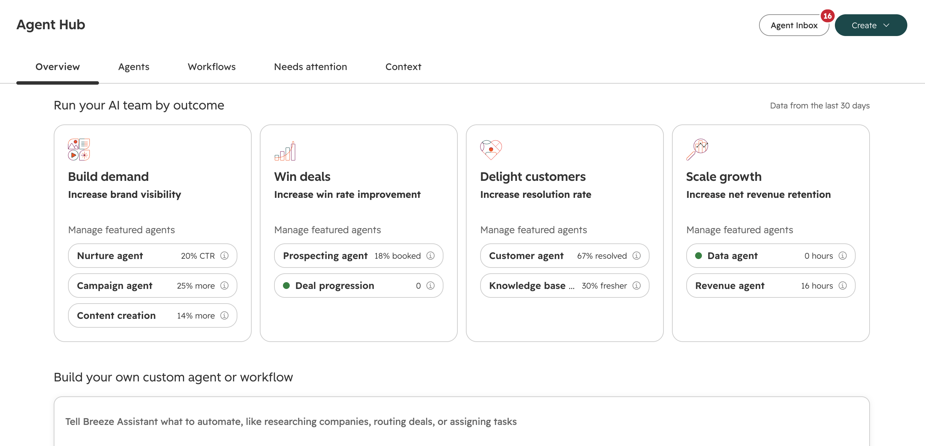
Task: Focus the Breeze Assistant prompt field
Action: click(462, 421)
